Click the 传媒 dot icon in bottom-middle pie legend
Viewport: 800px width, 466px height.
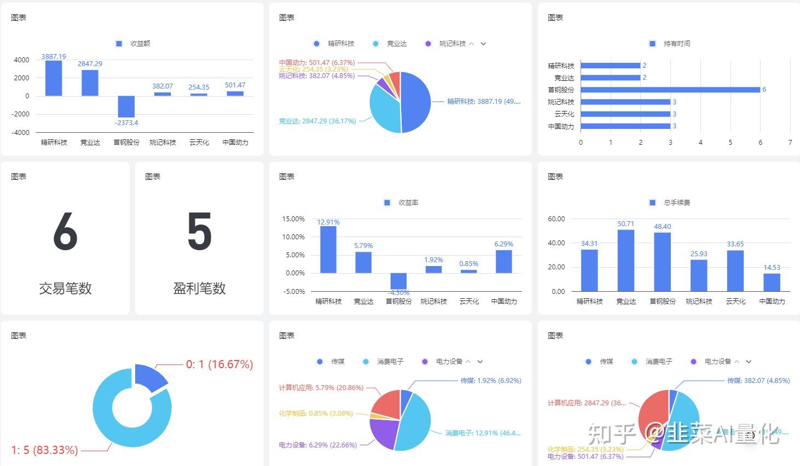[x=319, y=361]
